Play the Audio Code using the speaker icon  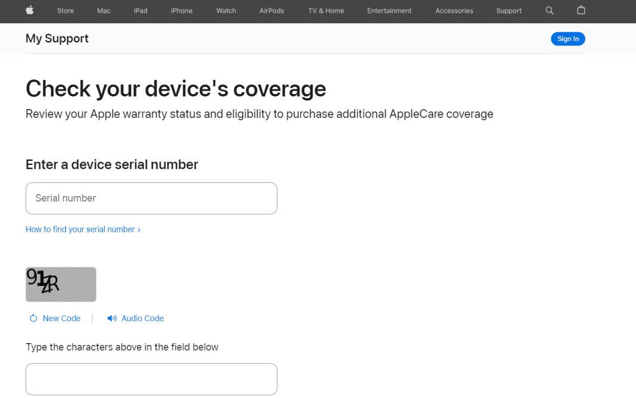pyautogui.click(x=111, y=318)
